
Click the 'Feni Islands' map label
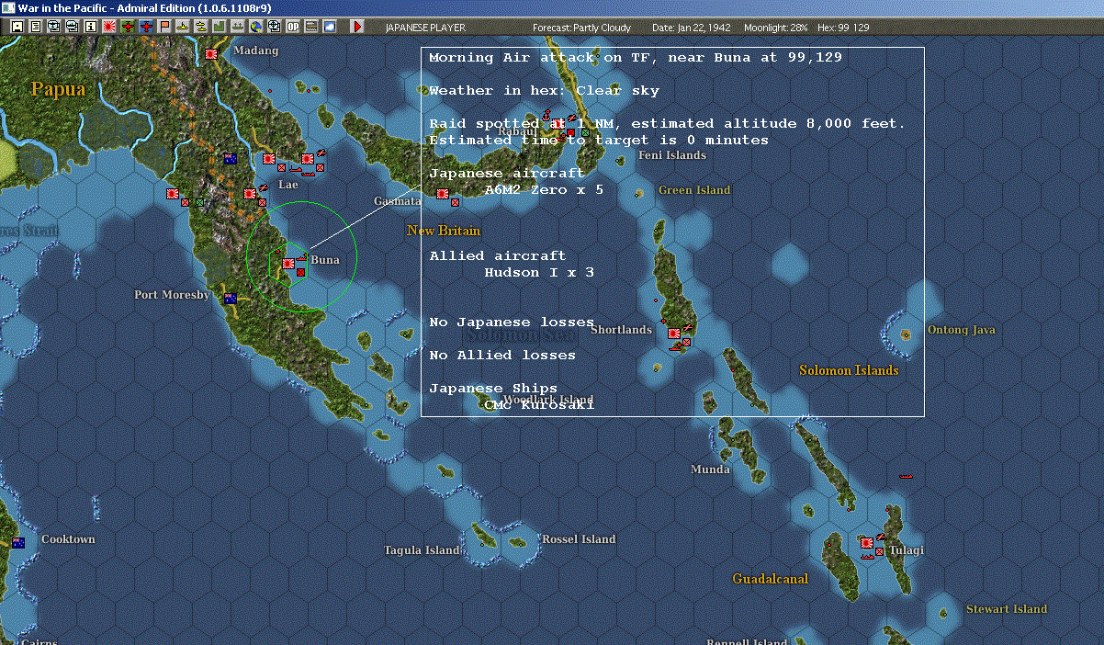click(x=672, y=155)
